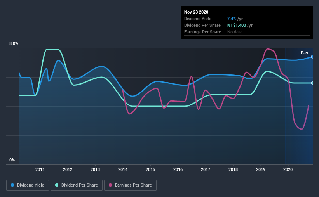The width and height of the screenshot is (319, 197).
Task: Click the 2014 x-axis label
Action: (x=123, y=169)
